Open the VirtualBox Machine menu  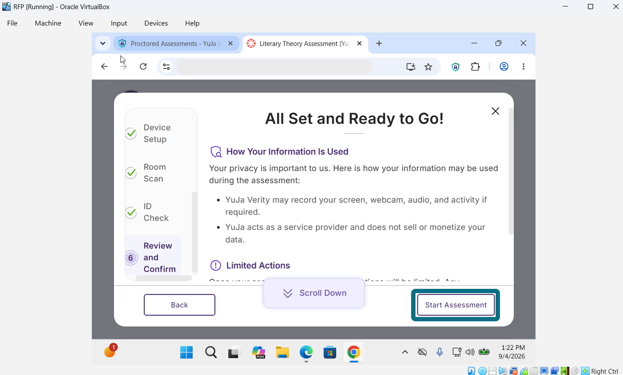(x=48, y=23)
